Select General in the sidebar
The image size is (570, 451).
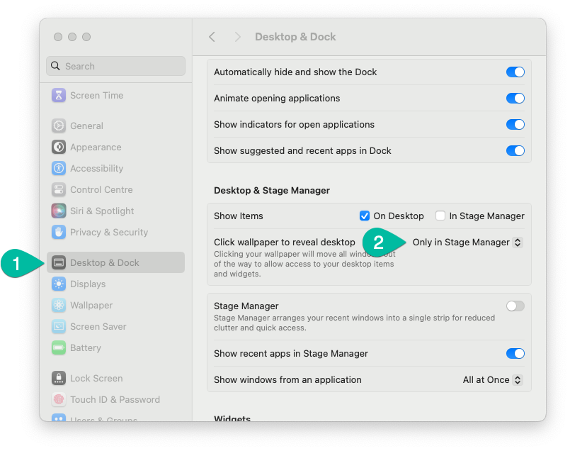click(x=116, y=126)
